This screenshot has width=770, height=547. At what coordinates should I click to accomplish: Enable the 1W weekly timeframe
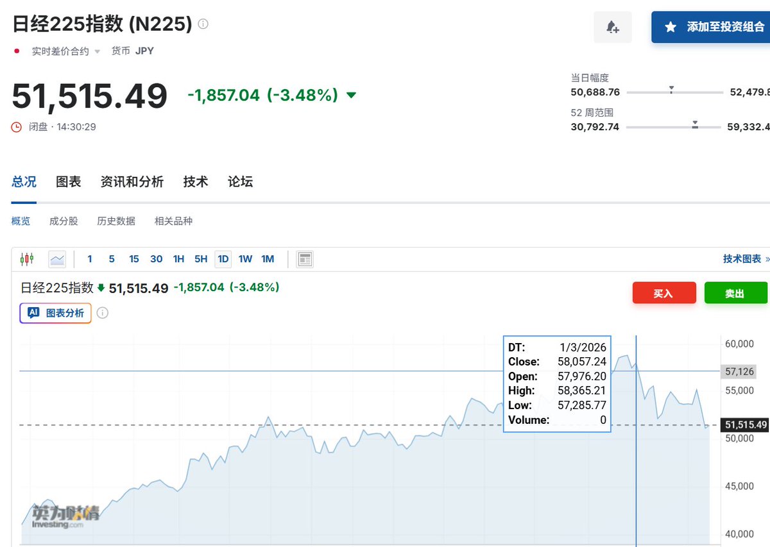245,258
